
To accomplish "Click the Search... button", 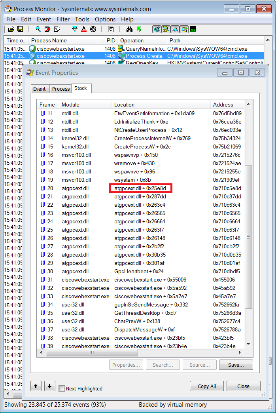I will click(x=163, y=365).
